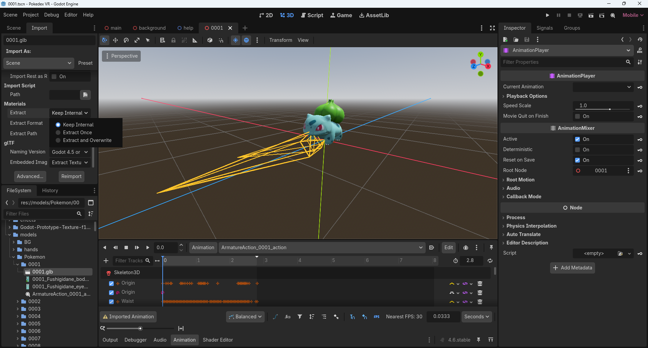Click the Filter Files search field
648x348 pixels.
pyautogui.click(x=44, y=214)
